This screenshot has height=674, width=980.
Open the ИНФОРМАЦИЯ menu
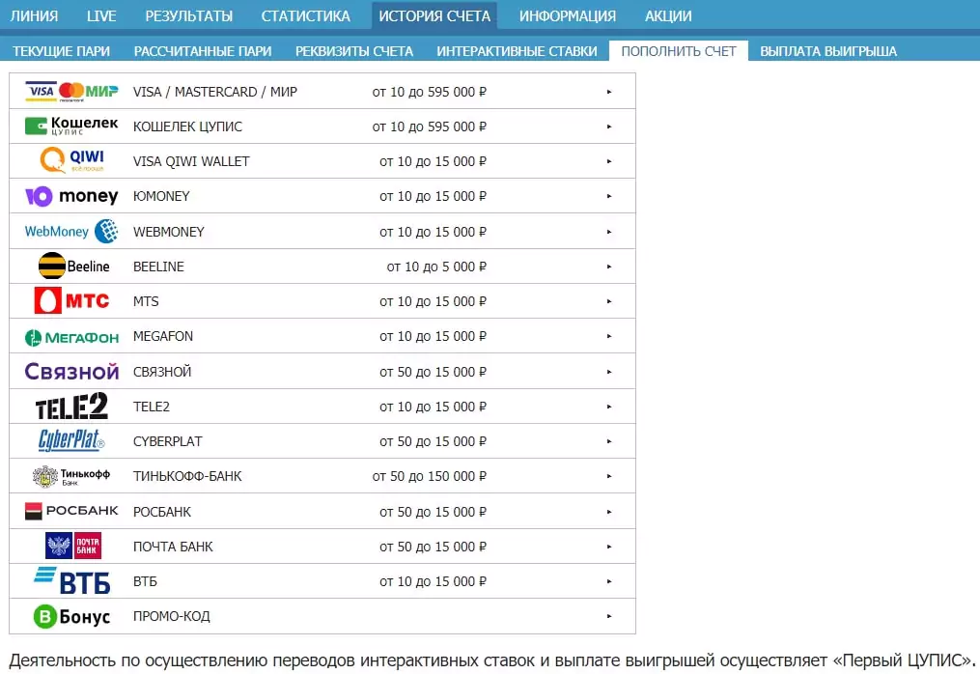point(568,15)
